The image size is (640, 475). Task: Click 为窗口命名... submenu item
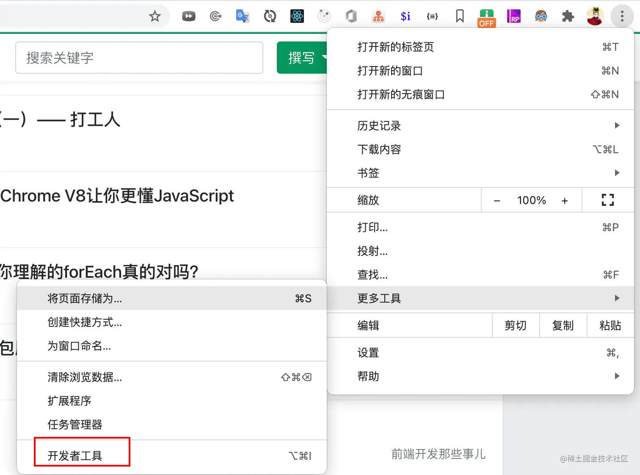coord(172,346)
